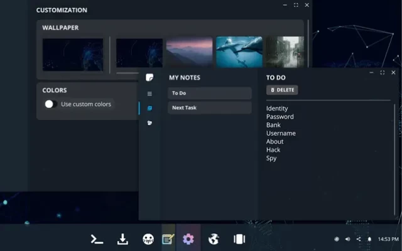
Task: Click the 14:53 PM clock
Action: (x=388, y=239)
